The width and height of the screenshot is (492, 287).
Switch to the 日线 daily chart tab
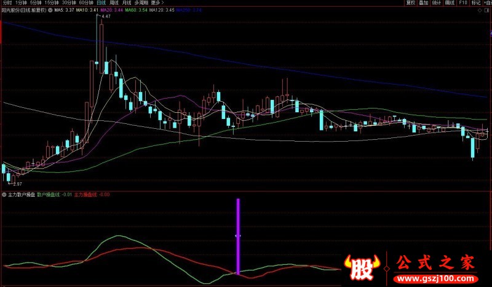pos(101,2)
